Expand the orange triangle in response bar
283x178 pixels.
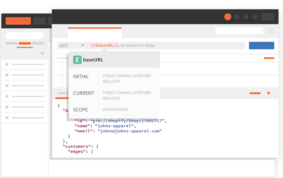tap(268, 93)
